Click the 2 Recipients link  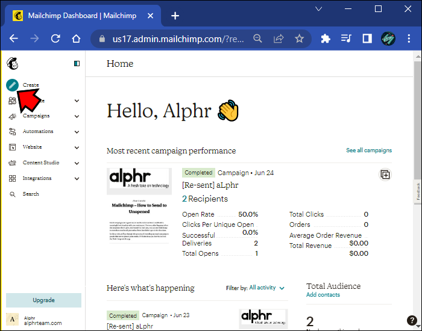205,199
